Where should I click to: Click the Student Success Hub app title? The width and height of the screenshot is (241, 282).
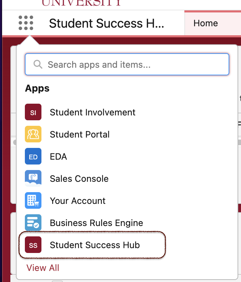coord(106,23)
